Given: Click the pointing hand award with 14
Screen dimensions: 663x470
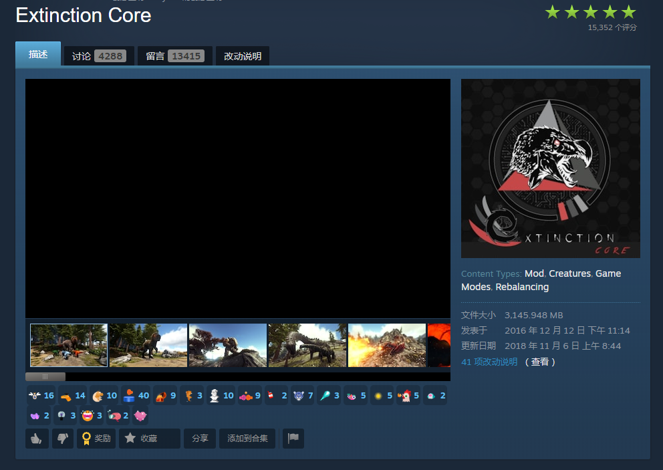Looking at the screenshot, I should click(73, 395).
